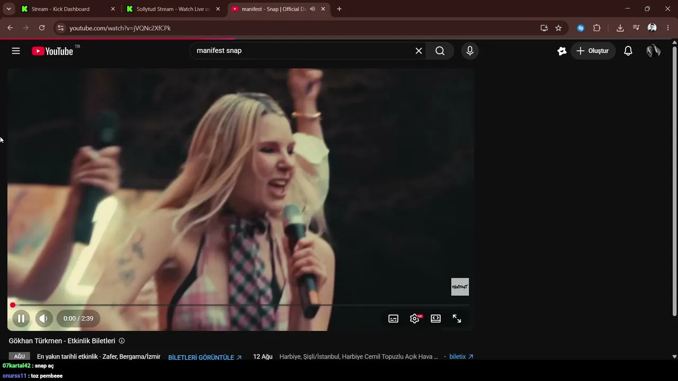Click the Manifest channel watermark on video

coord(460,287)
